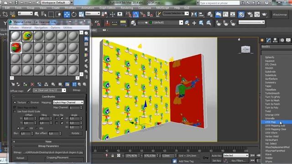This screenshot has height=164, width=292.
Task: Open the Render Setup icon
Action: [250, 15]
